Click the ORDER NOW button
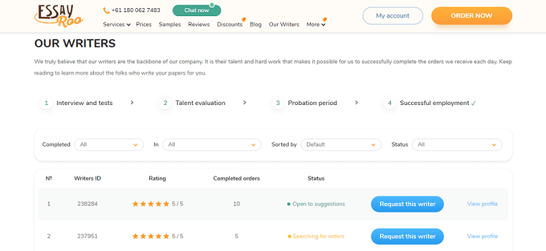 coord(471,15)
